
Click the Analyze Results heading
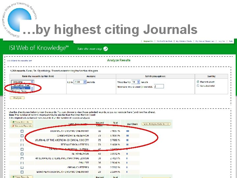pos(118,60)
